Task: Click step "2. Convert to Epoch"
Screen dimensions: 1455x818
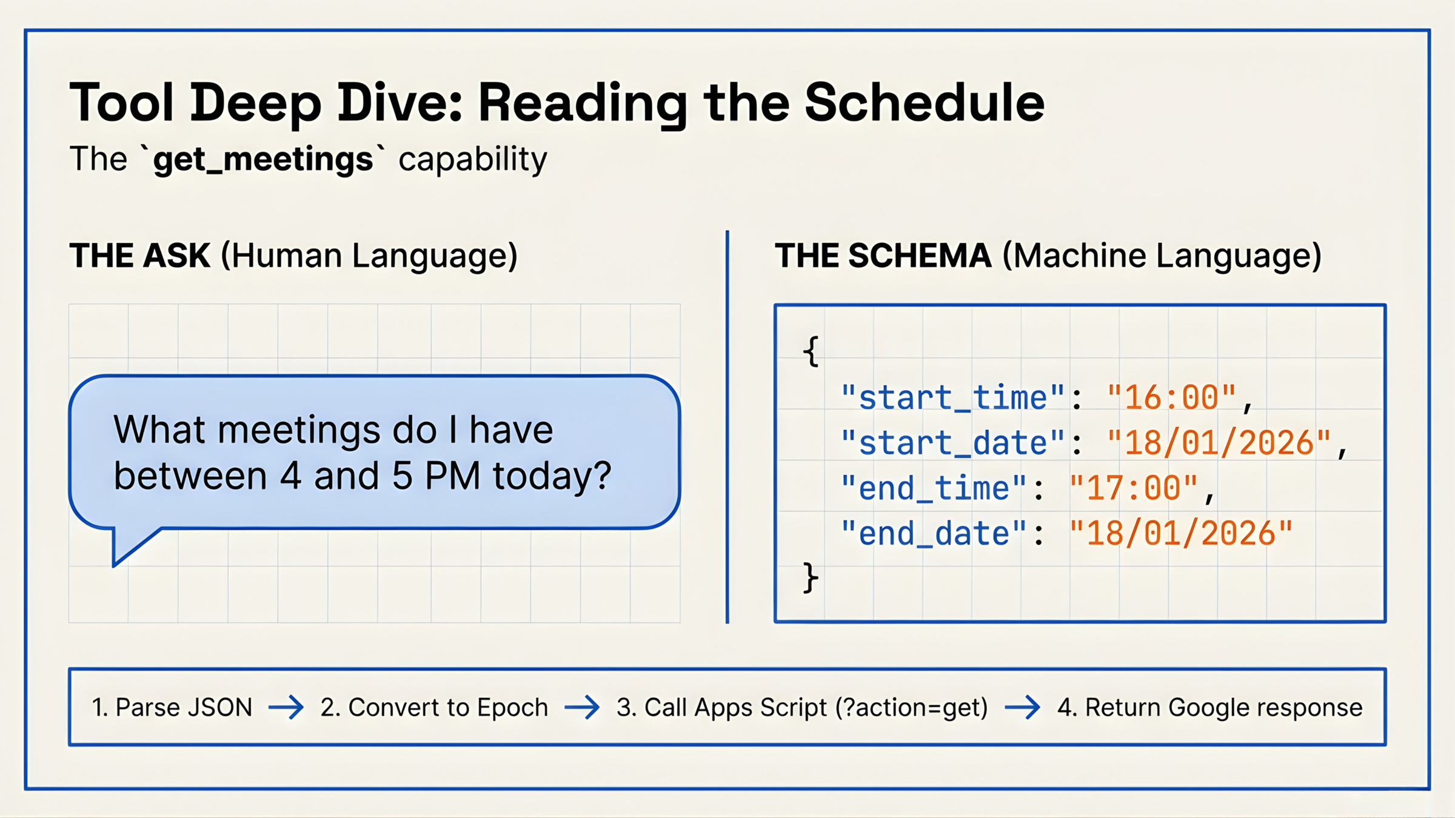Action: coord(434,707)
